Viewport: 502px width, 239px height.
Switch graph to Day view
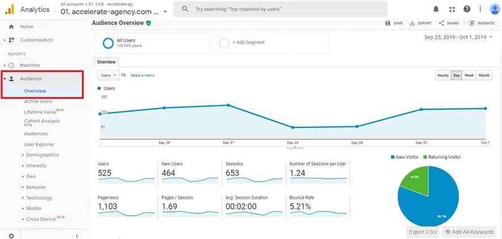456,76
